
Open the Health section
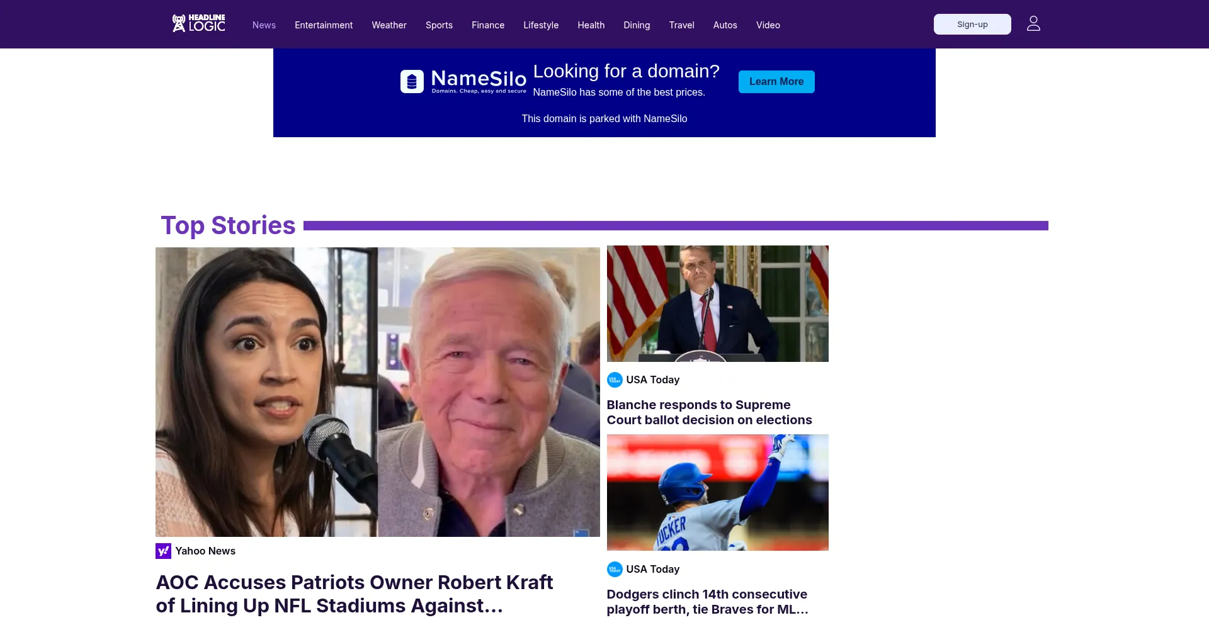click(x=591, y=25)
